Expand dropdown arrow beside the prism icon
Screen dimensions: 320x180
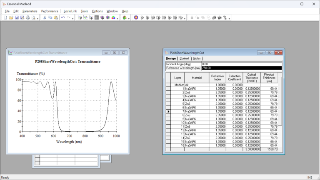click(129, 18)
